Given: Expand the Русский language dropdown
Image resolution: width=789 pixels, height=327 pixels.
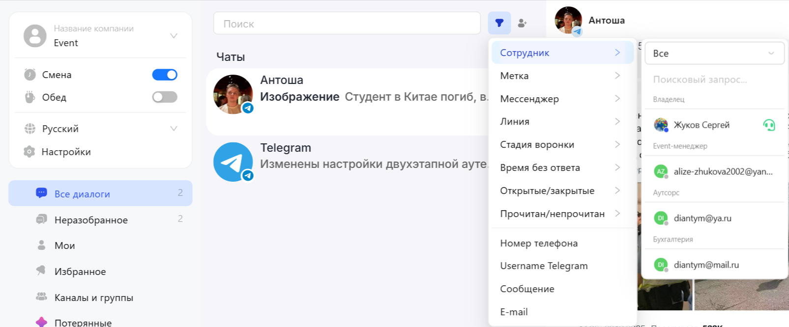Looking at the screenshot, I should point(174,129).
